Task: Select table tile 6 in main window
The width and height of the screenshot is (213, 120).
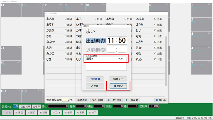Action: [159, 8]
